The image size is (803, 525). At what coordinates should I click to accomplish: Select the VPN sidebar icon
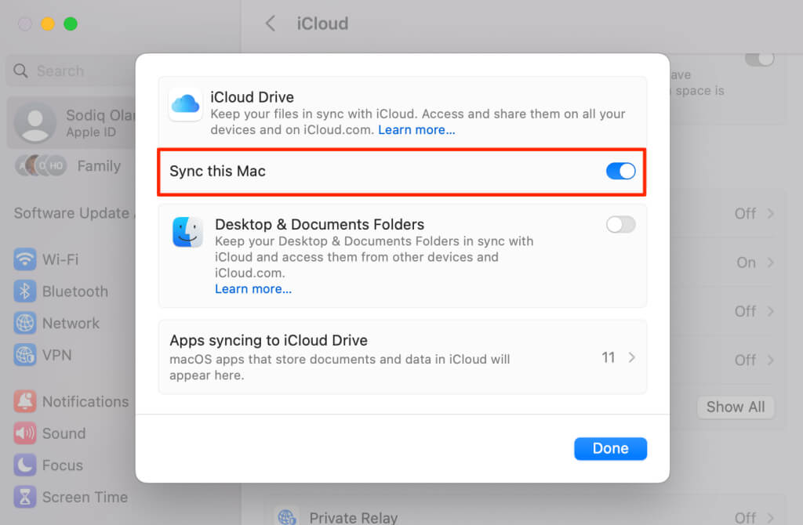[25, 355]
